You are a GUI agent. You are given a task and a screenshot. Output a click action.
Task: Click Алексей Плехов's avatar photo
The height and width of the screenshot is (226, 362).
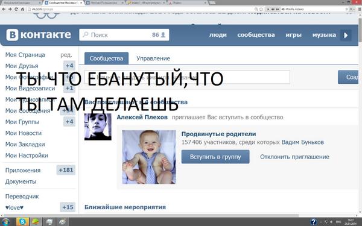[98, 127]
